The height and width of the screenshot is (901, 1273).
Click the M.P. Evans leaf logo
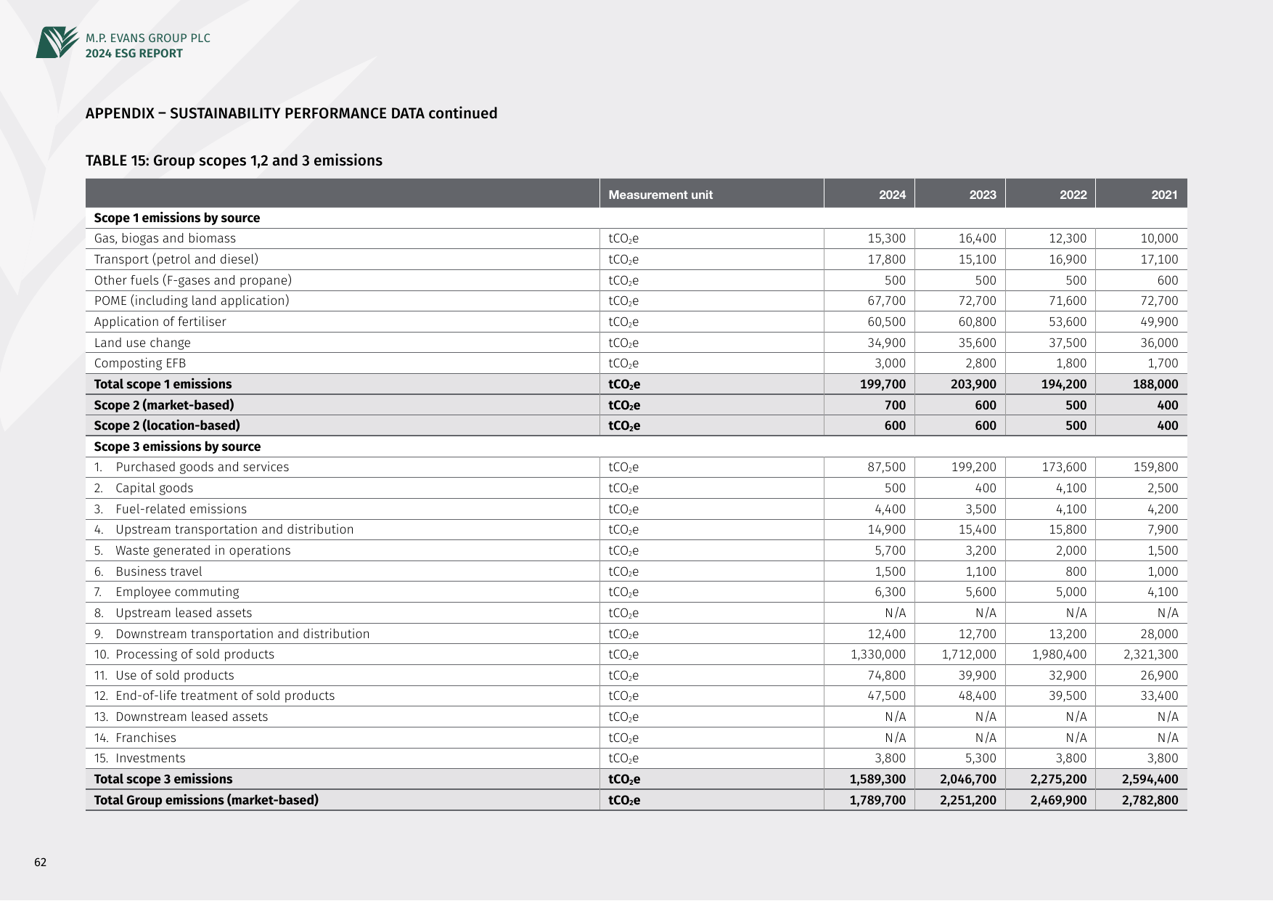pyautogui.click(x=57, y=42)
